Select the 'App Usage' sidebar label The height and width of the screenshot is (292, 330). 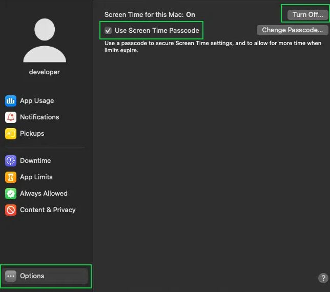tap(37, 101)
